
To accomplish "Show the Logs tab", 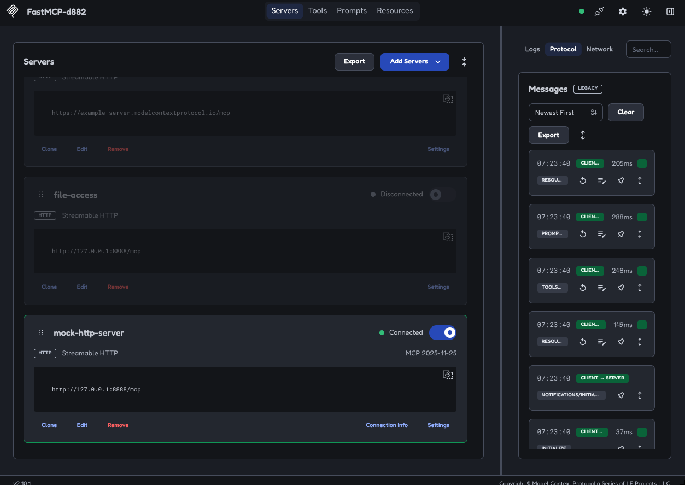I will (532, 49).
